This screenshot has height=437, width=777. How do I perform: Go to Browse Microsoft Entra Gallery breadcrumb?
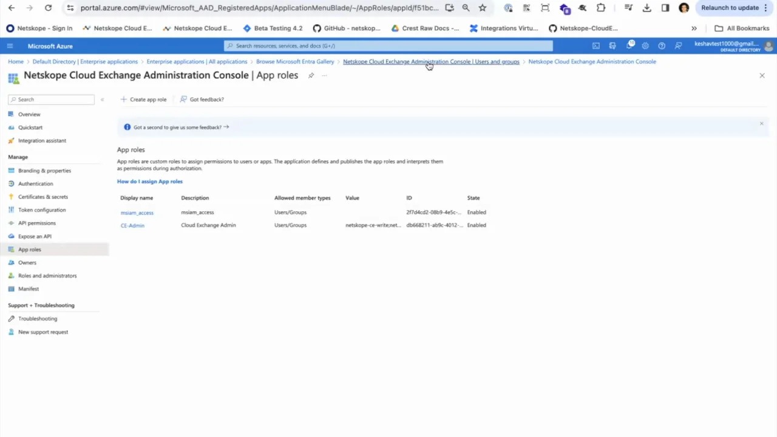pos(295,62)
